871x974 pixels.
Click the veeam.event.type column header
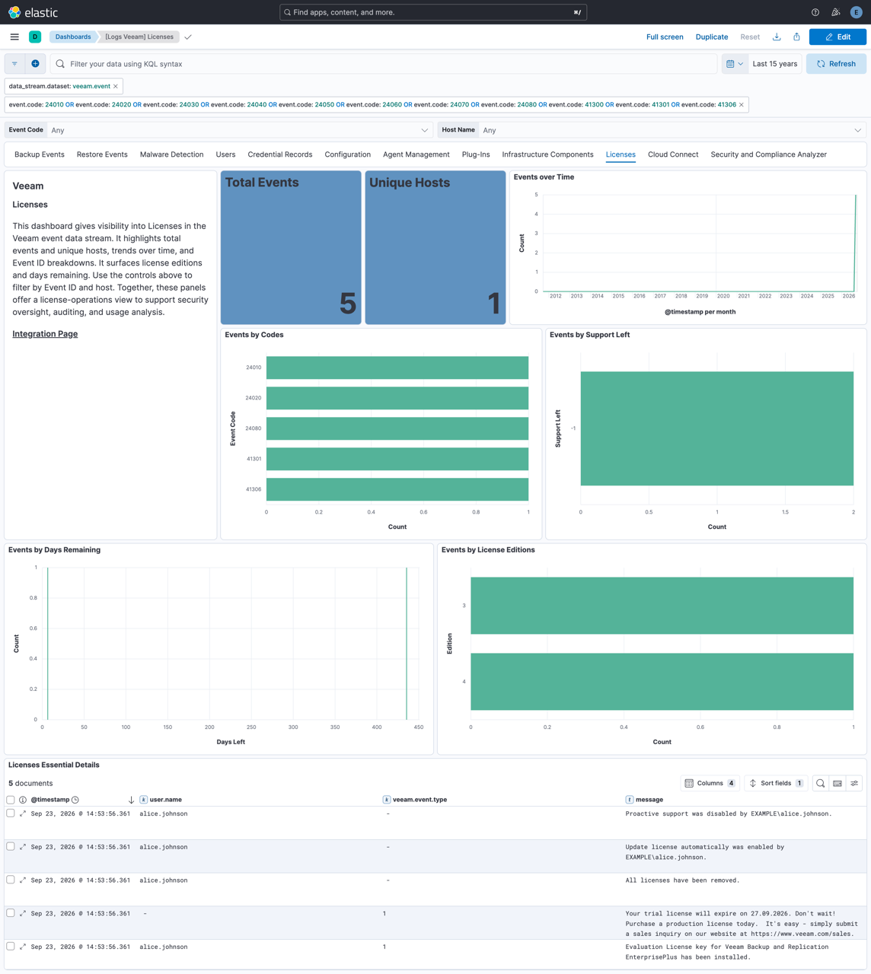coord(420,800)
